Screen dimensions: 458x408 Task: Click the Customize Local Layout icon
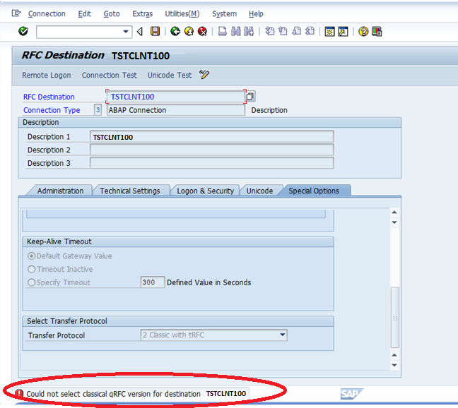coord(377,32)
